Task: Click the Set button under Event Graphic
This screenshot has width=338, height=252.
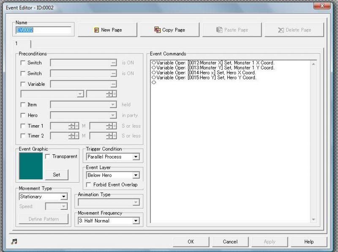Action: (x=57, y=175)
